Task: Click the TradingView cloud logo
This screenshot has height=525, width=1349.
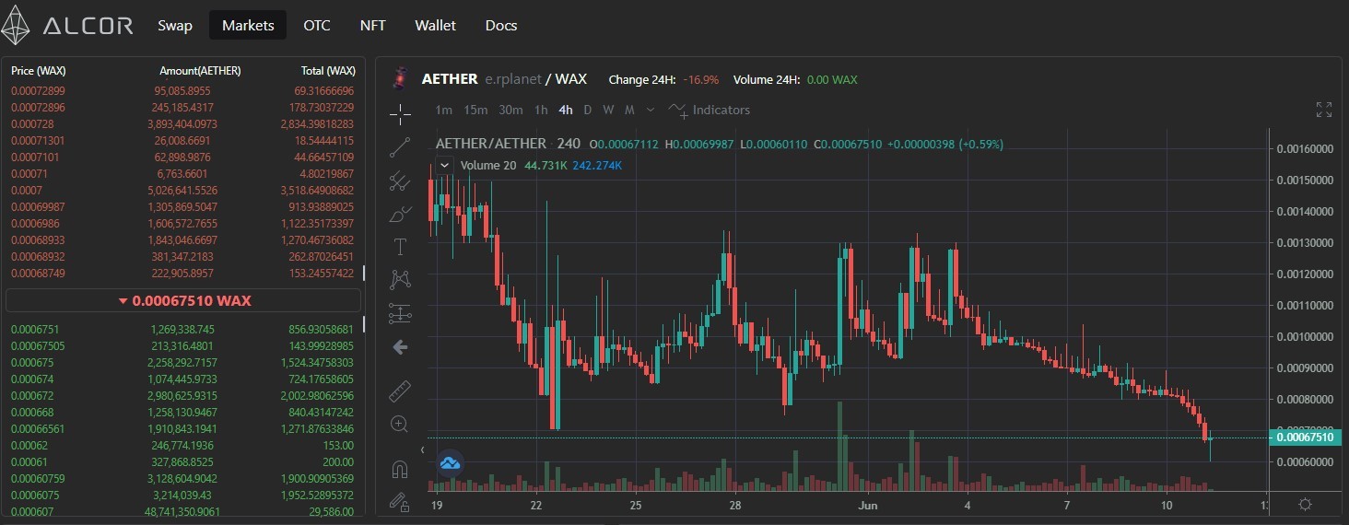Action: (451, 462)
